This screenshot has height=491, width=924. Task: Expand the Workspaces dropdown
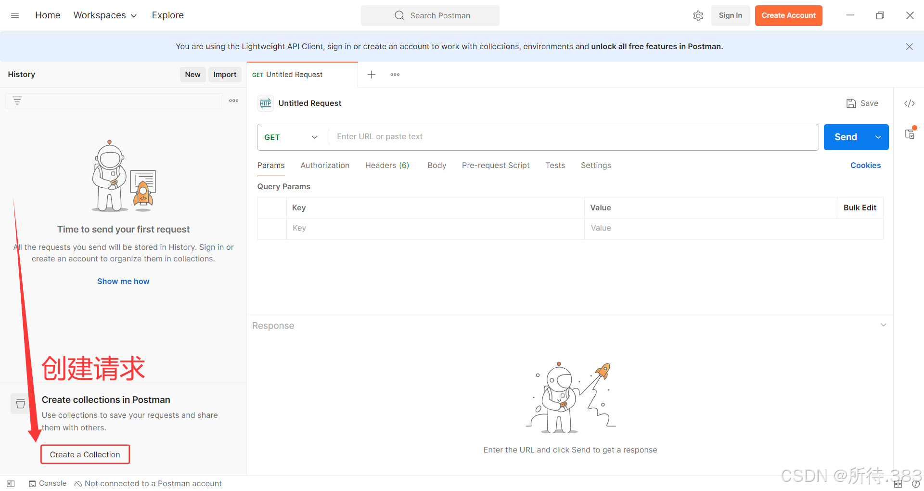(105, 15)
